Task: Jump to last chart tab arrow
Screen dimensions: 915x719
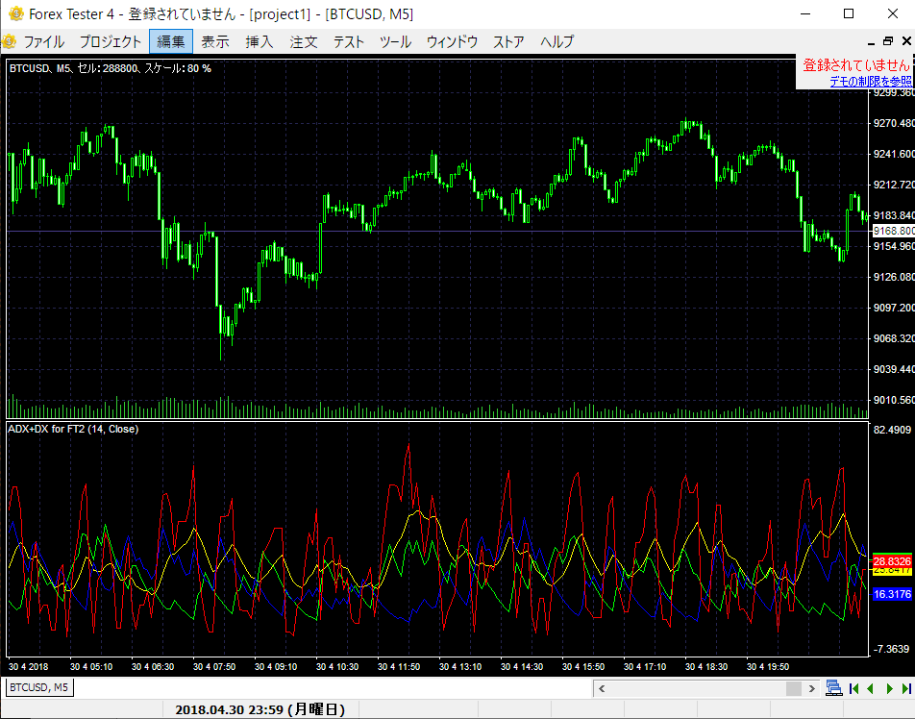Action: coord(906,688)
